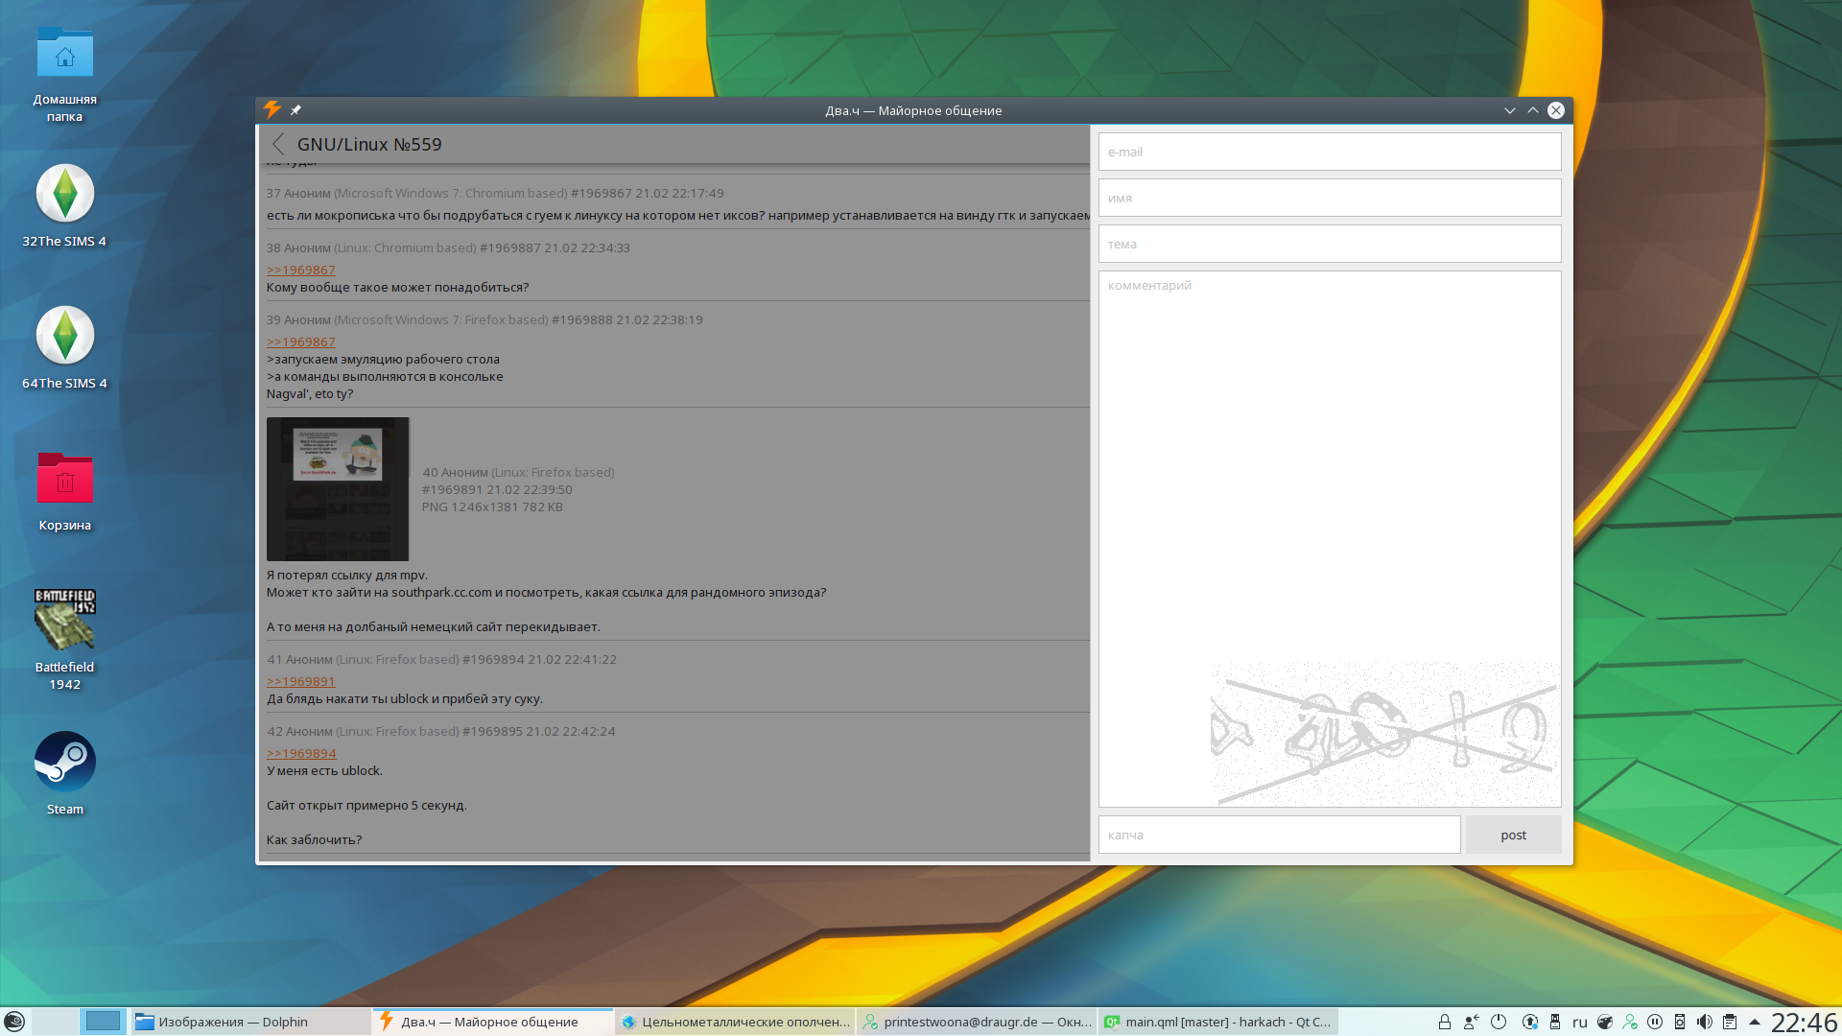Viewport: 1842px width, 1036px height.
Task: Click the wolf-globe tray icon
Action: point(1604,1022)
